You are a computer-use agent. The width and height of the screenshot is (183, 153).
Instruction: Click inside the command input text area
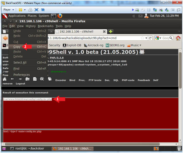pos(91,136)
